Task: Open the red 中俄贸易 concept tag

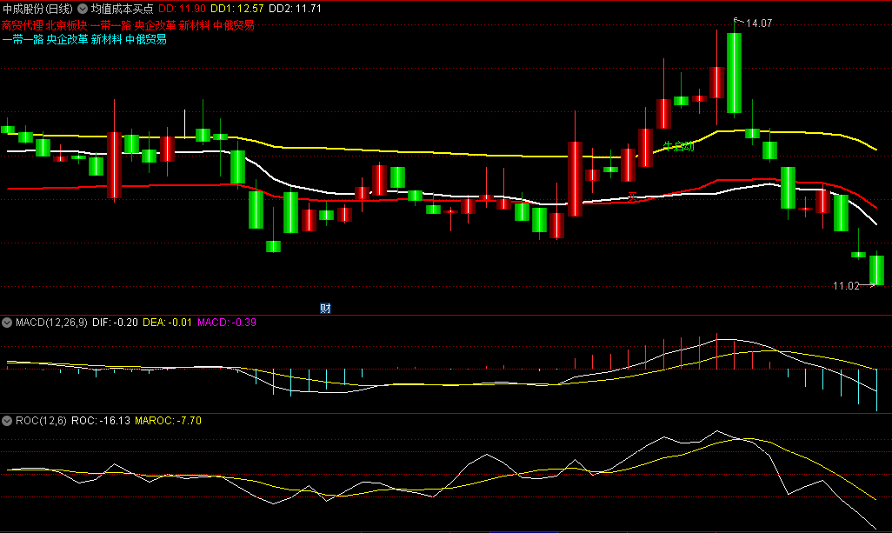Action: click(234, 25)
